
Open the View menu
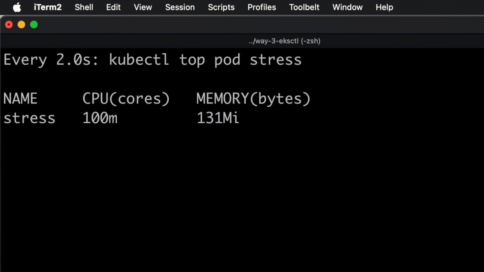[143, 7]
